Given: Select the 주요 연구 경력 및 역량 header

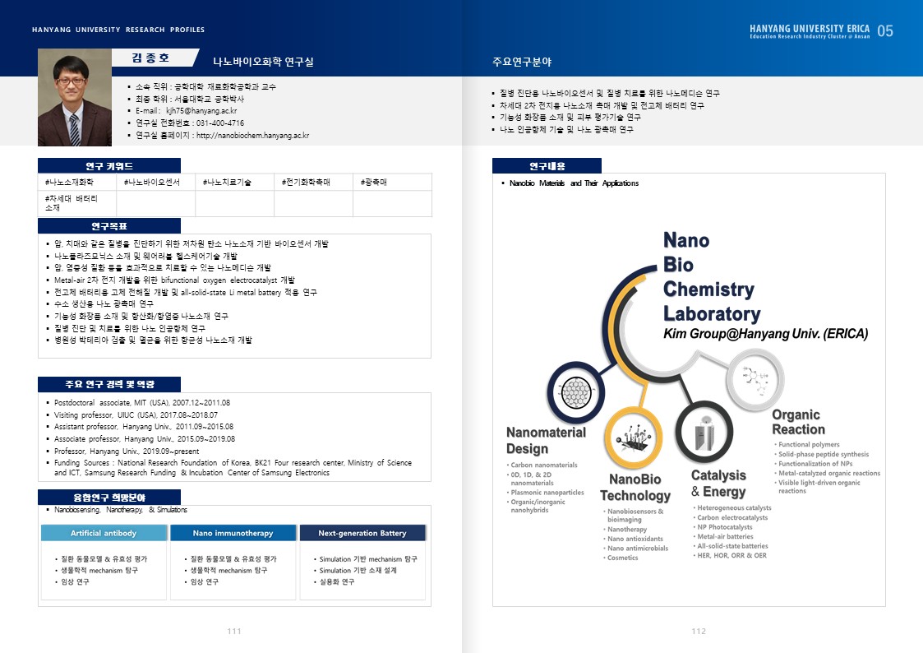Looking at the screenshot, I should (x=109, y=385).
